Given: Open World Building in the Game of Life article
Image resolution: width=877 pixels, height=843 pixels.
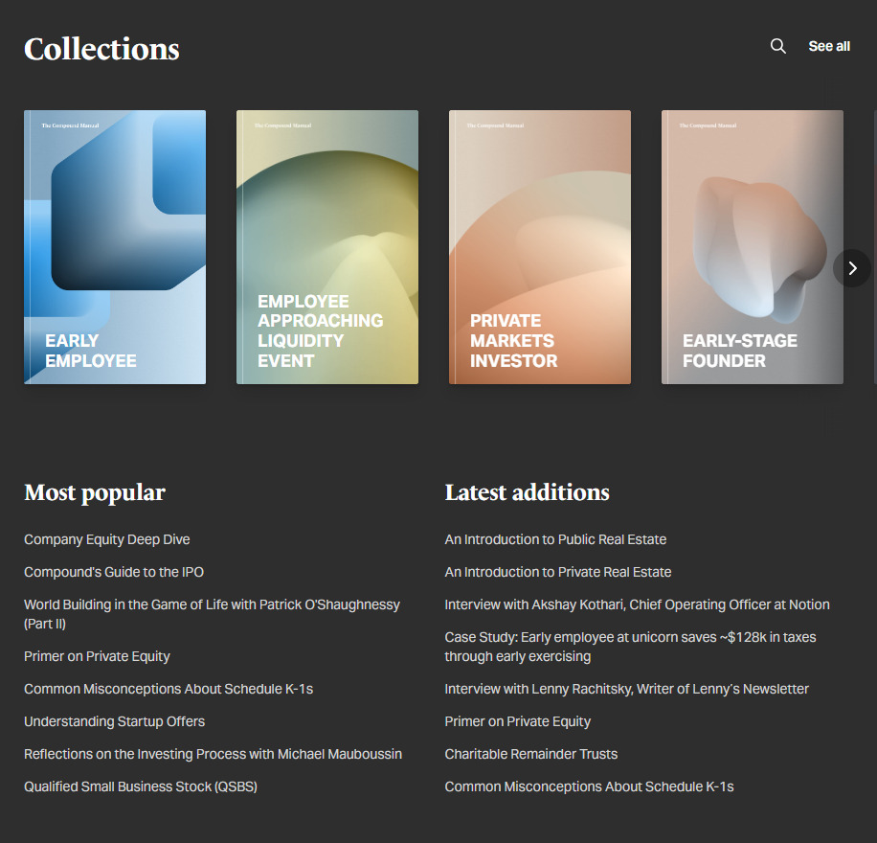Looking at the screenshot, I should (x=212, y=605).
